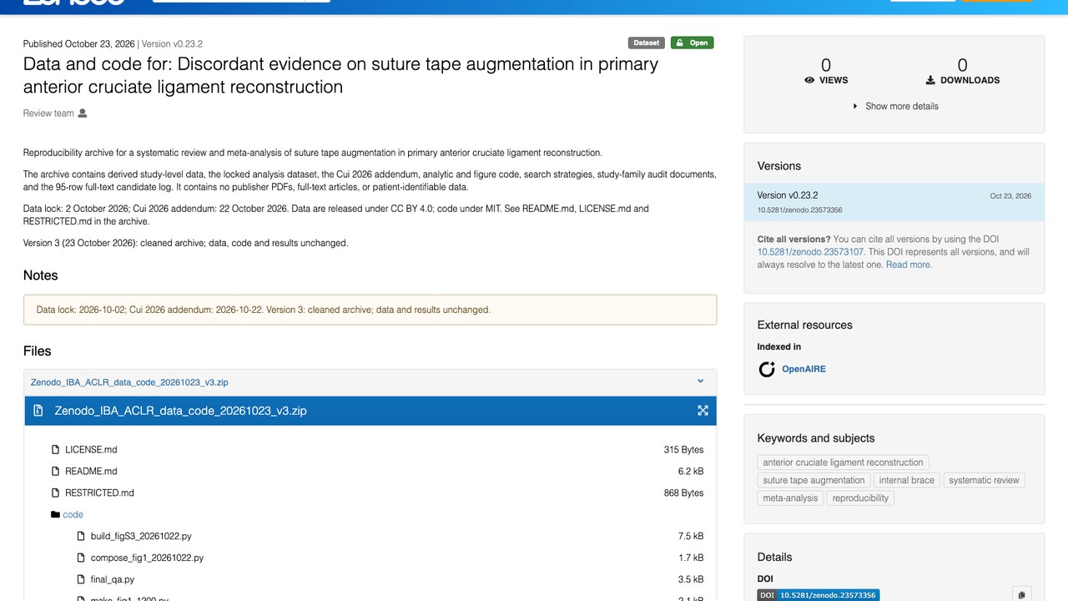Click the file icon beside RESTRICTED.md
Image resolution: width=1068 pixels, height=601 pixels.
pyautogui.click(x=56, y=493)
